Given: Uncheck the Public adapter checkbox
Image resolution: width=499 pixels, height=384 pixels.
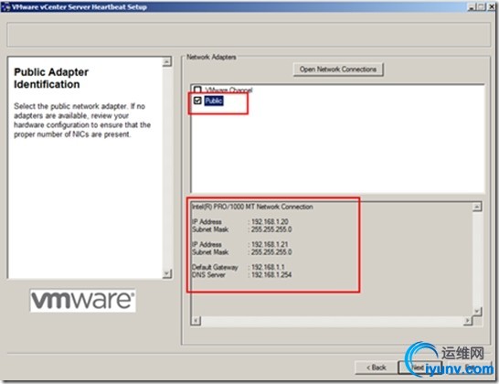Looking at the screenshot, I should click(x=197, y=101).
